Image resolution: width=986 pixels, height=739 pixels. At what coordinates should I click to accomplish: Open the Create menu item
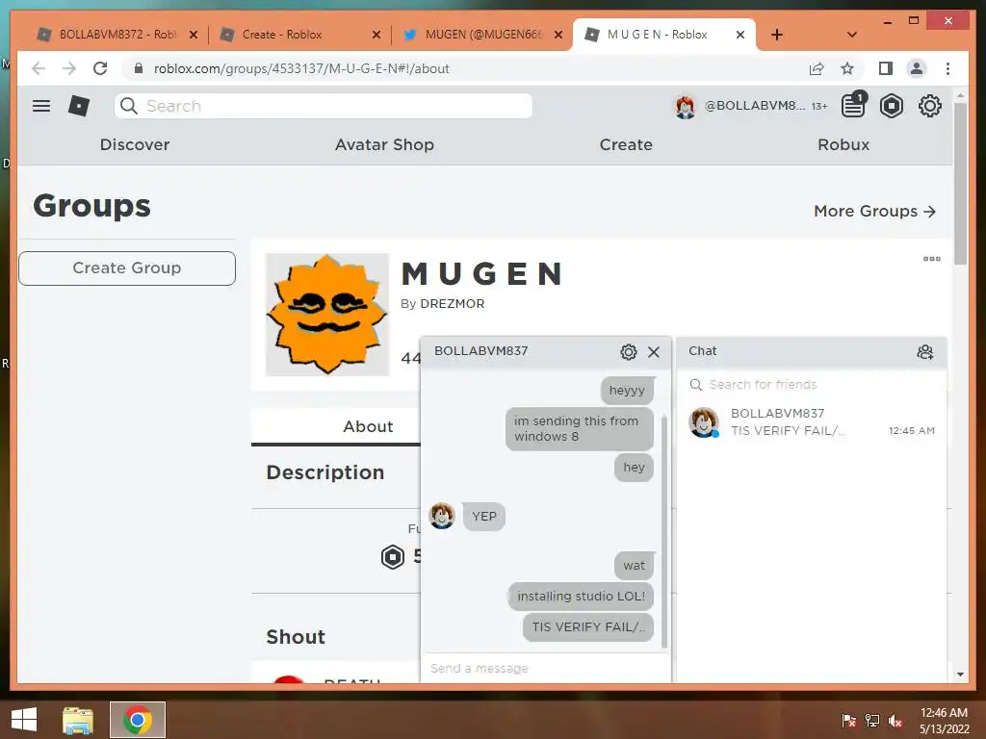point(626,144)
